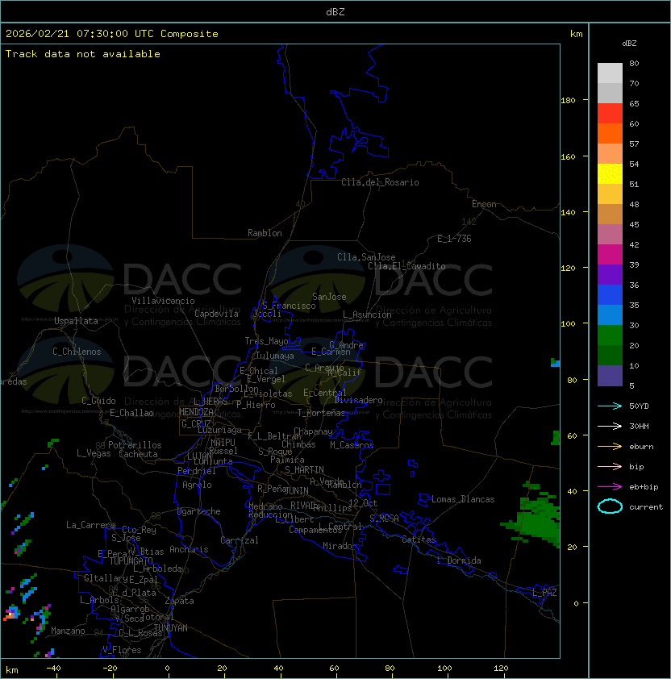671x679 pixels.
Task: Click the 'Zapata' place label
Action: pyautogui.click(x=179, y=601)
